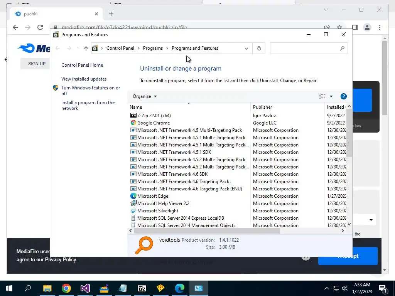Click the Google Chrome icon in program list

(133, 123)
